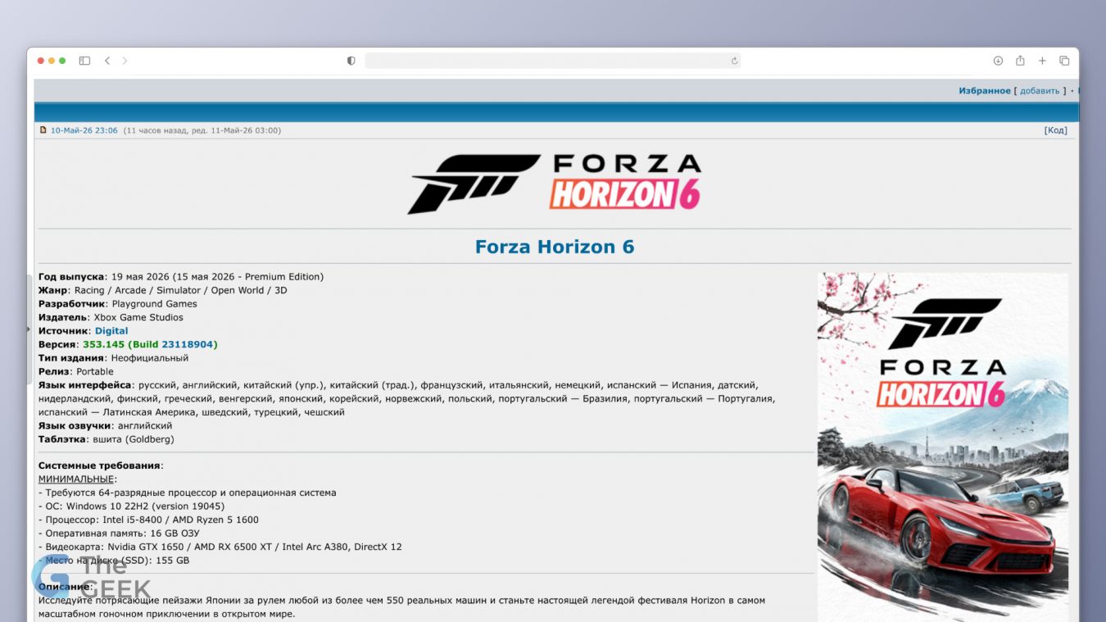Click the Системные требования heading

click(x=101, y=465)
